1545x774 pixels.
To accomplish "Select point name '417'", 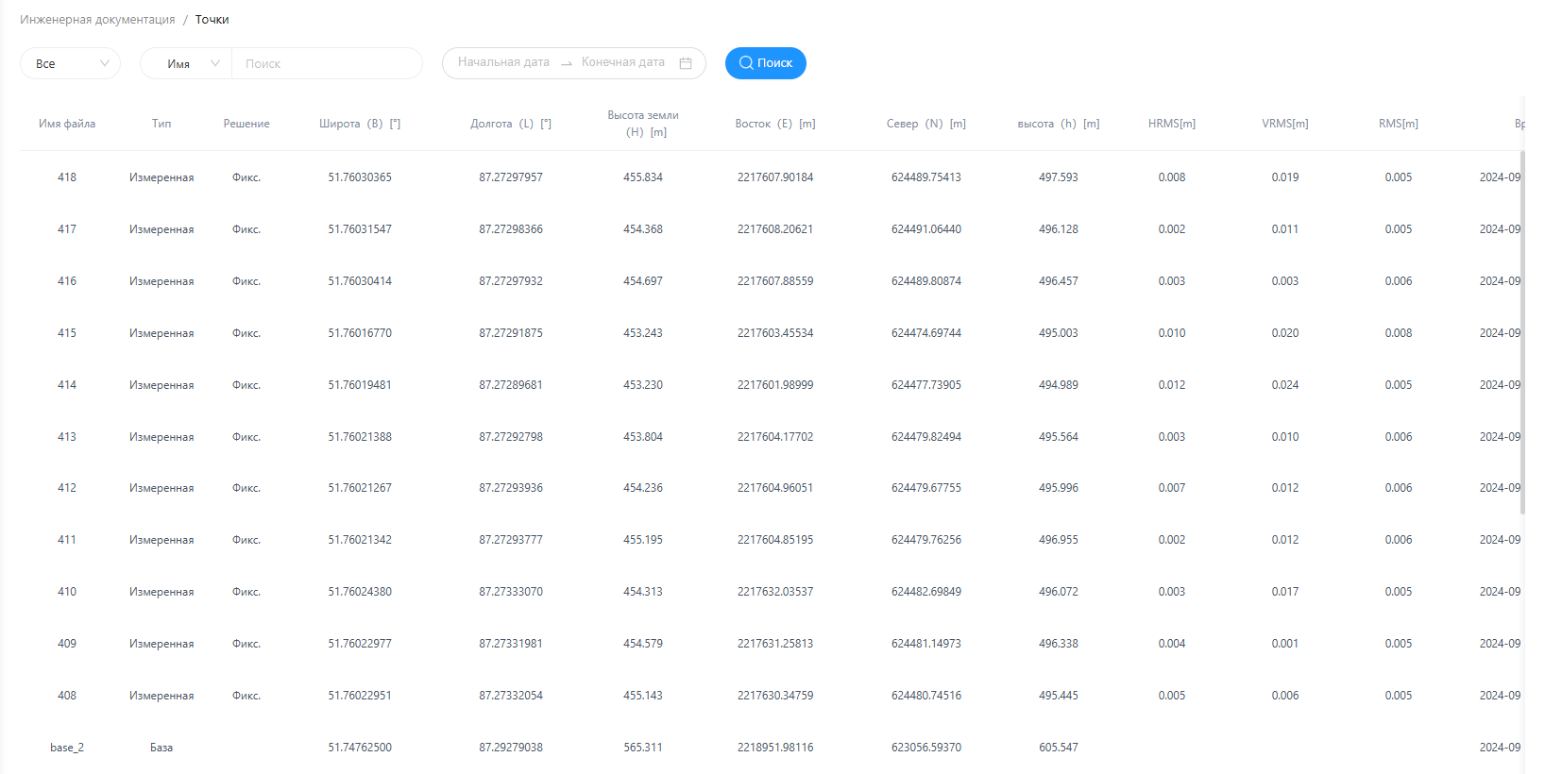I will click(67, 229).
